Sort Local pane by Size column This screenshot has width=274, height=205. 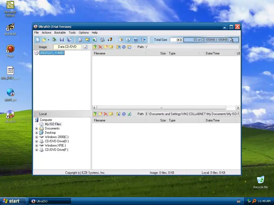(x=156, y=120)
